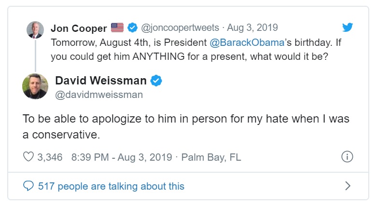Open Jon Cooper's profile picture

(x=35, y=30)
